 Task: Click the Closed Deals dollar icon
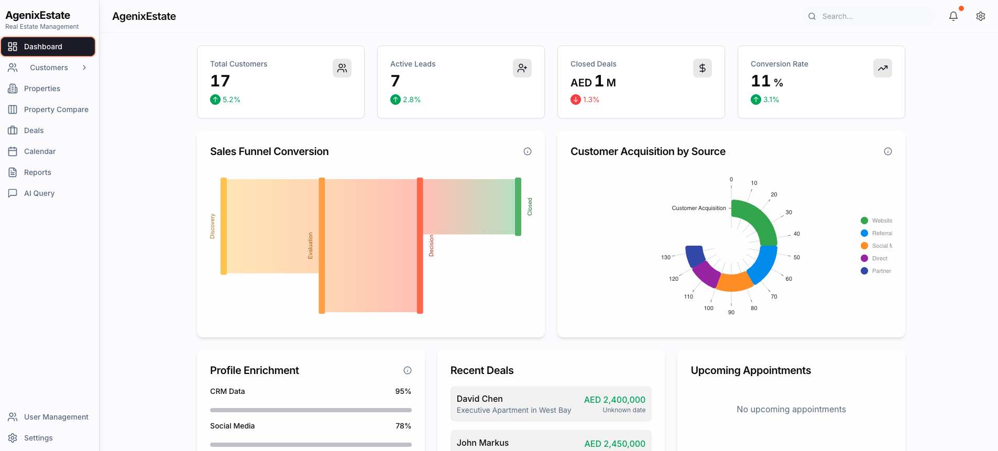point(702,68)
